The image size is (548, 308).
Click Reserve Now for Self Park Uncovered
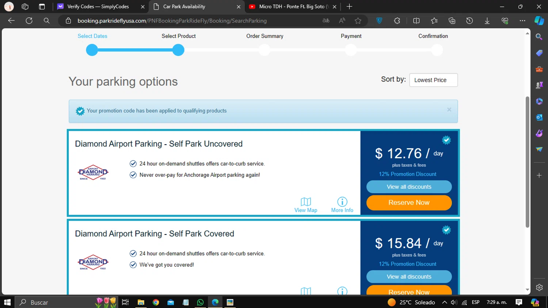[409, 202]
